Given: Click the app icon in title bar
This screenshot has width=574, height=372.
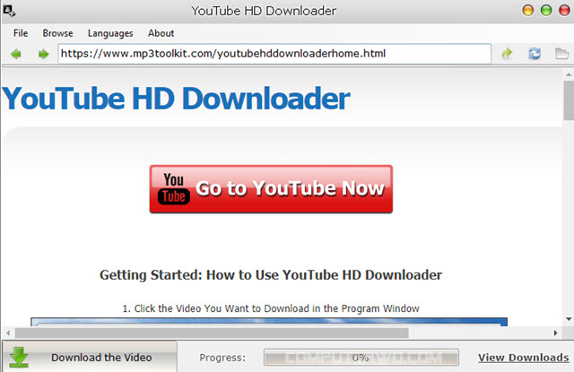Looking at the screenshot, I should (9, 11).
